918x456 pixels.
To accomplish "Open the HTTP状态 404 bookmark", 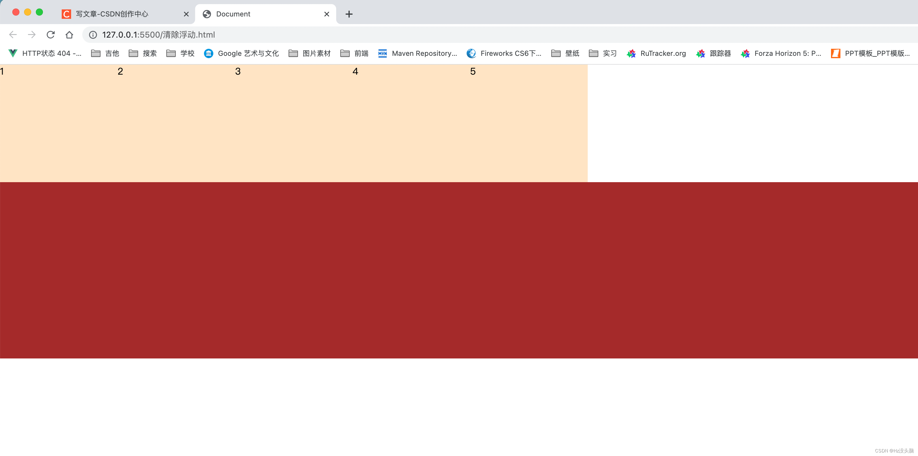I will pos(45,53).
